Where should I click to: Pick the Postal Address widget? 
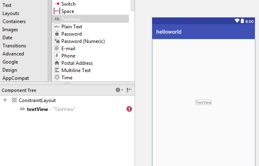[77, 63]
